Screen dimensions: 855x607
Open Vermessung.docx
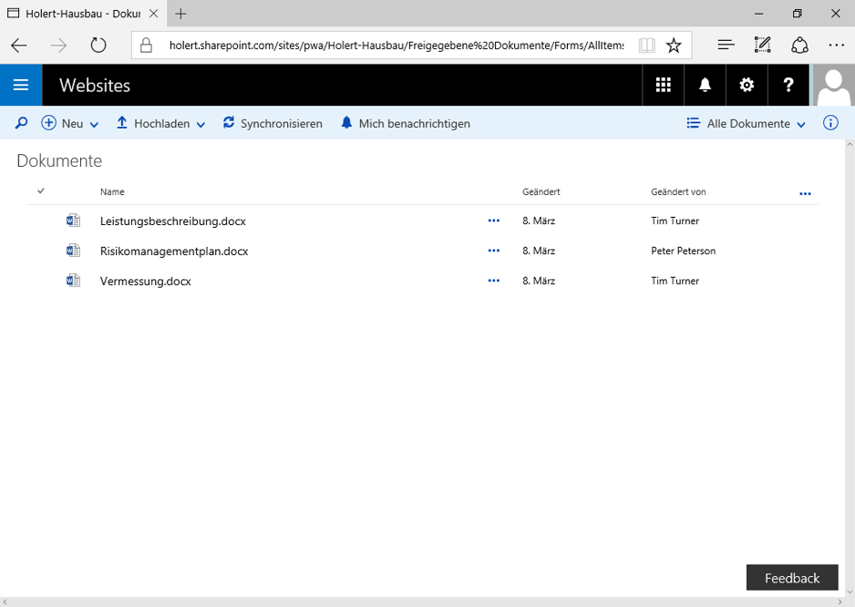[146, 281]
